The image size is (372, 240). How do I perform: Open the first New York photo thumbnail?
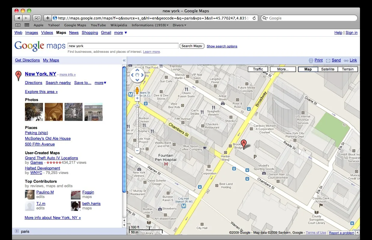[34, 112]
